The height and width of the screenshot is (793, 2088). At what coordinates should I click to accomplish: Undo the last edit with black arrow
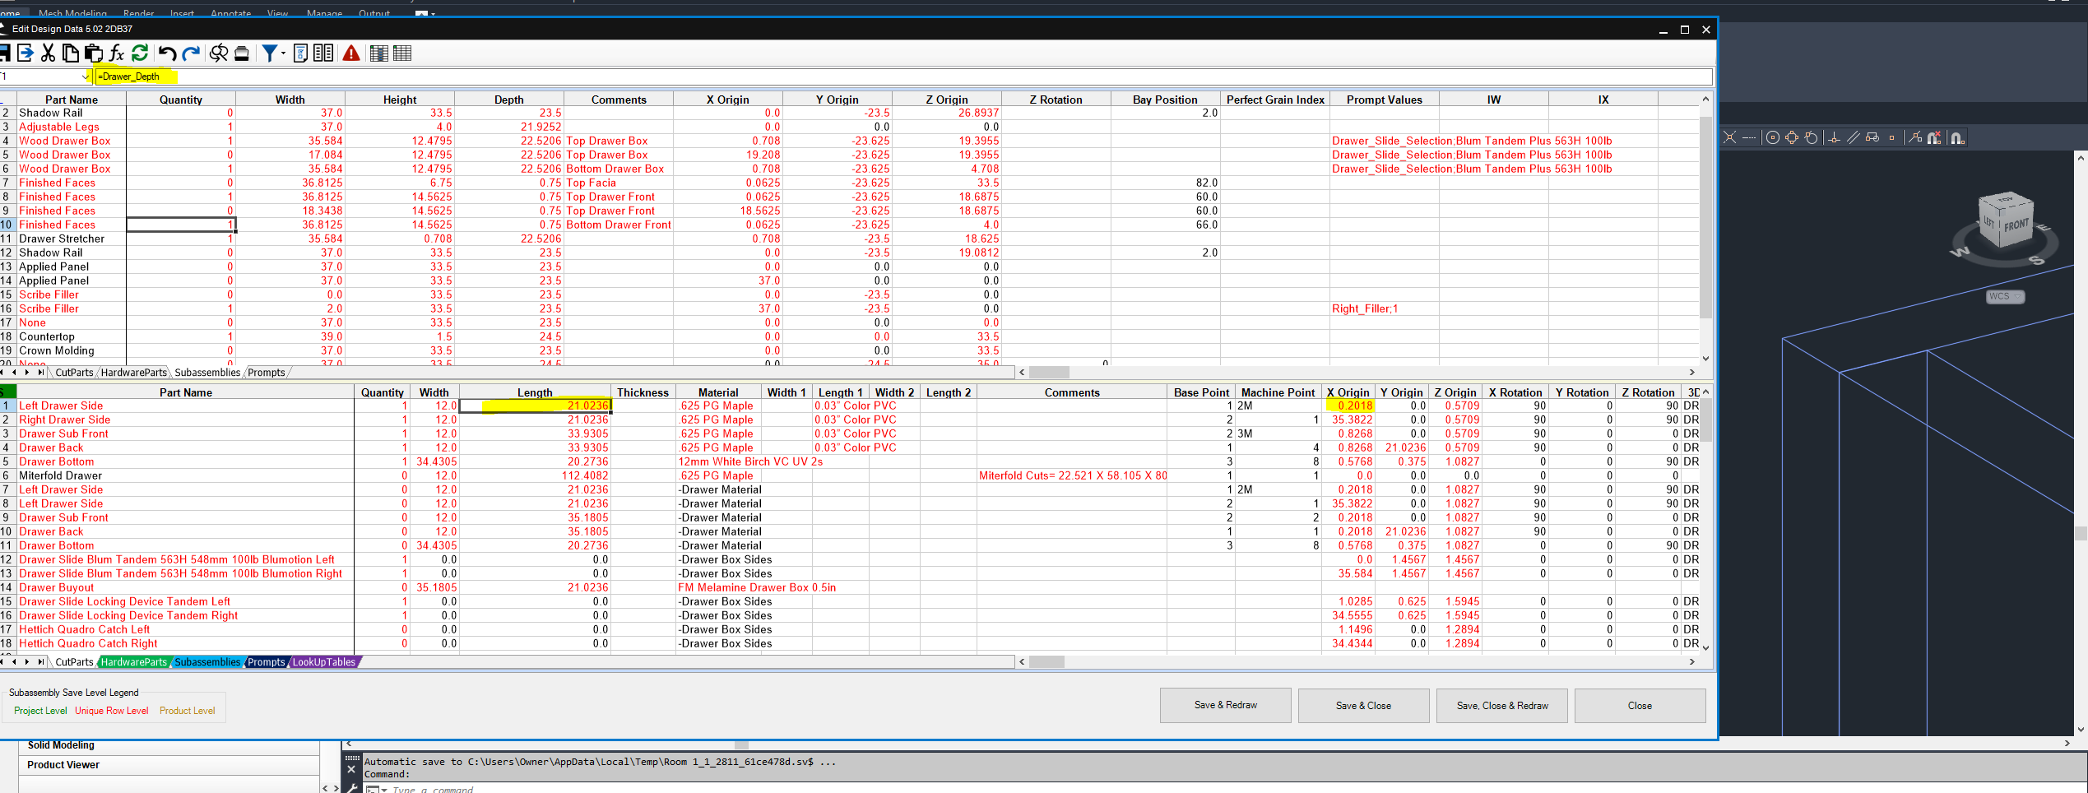click(x=167, y=53)
